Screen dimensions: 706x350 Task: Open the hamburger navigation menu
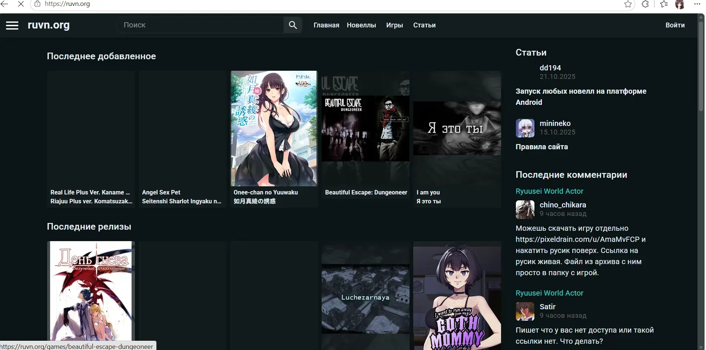[x=12, y=25]
